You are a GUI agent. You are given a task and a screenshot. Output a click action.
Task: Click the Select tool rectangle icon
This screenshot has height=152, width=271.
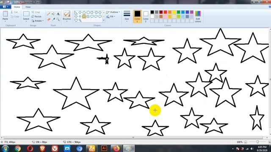26,14
